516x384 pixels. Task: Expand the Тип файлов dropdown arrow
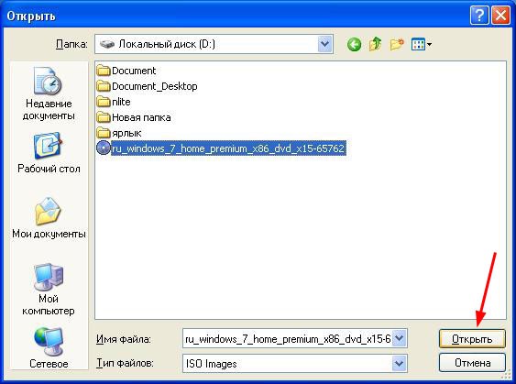[x=400, y=364]
